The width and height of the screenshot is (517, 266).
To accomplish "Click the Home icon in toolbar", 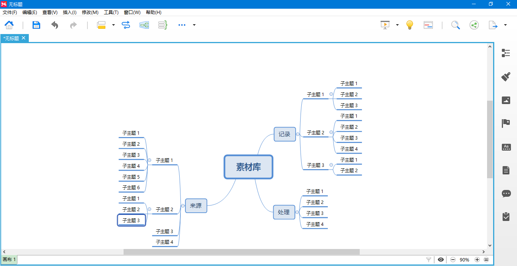I will click(x=9, y=25).
